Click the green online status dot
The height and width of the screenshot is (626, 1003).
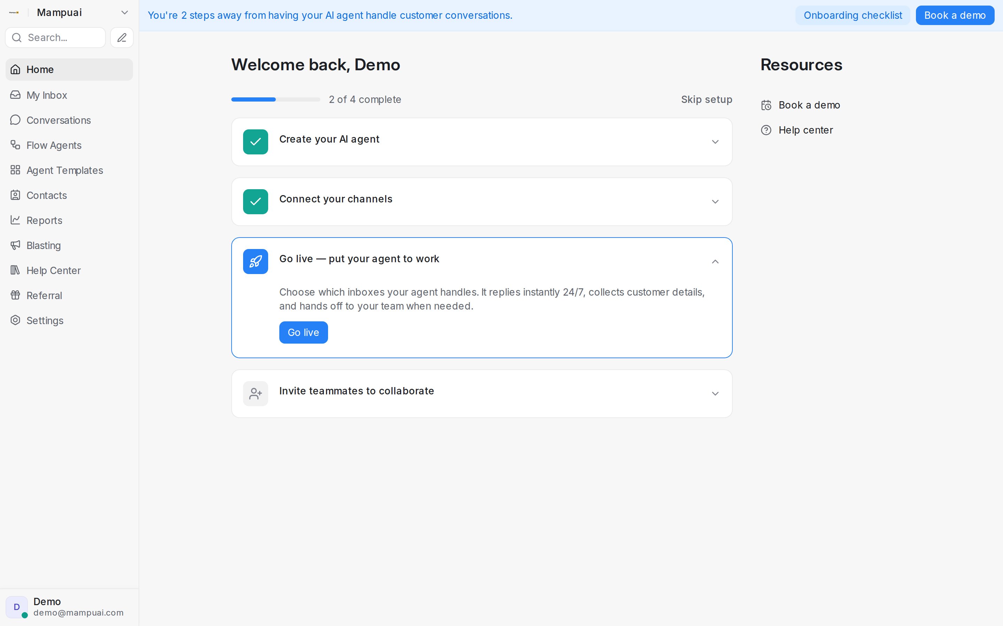(x=24, y=615)
